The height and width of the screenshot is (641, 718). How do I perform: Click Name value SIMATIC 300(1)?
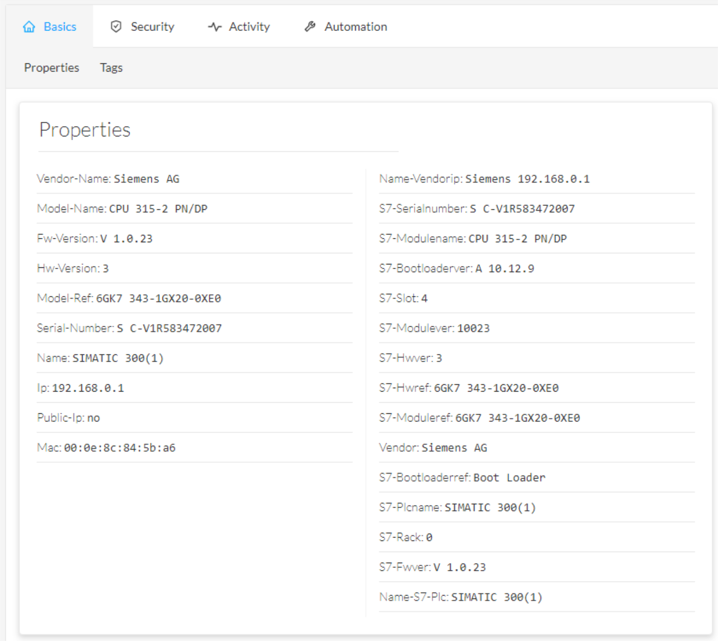click(x=118, y=358)
